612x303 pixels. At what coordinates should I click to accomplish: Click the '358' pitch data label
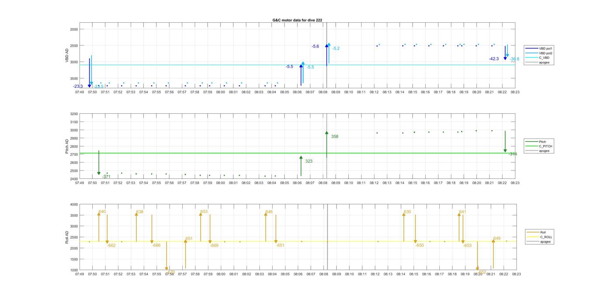tap(334, 137)
